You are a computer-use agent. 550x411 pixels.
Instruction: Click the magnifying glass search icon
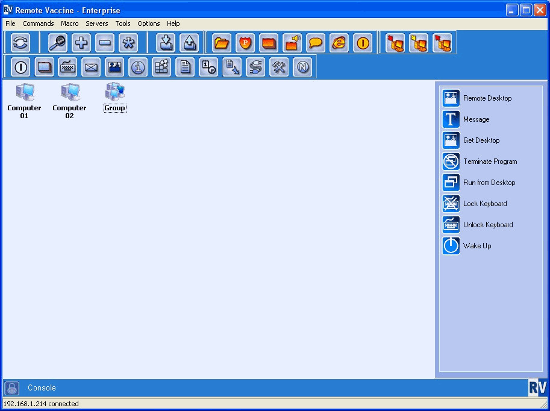point(57,43)
